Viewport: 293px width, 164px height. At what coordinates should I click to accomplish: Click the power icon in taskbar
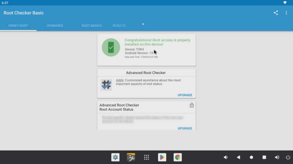click(288, 157)
